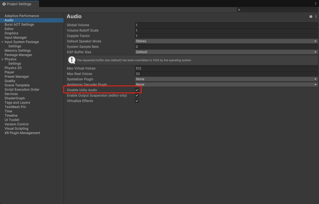This screenshot has width=319, height=204.
Task: Open the Physics 2D category
Action: click(13, 68)
